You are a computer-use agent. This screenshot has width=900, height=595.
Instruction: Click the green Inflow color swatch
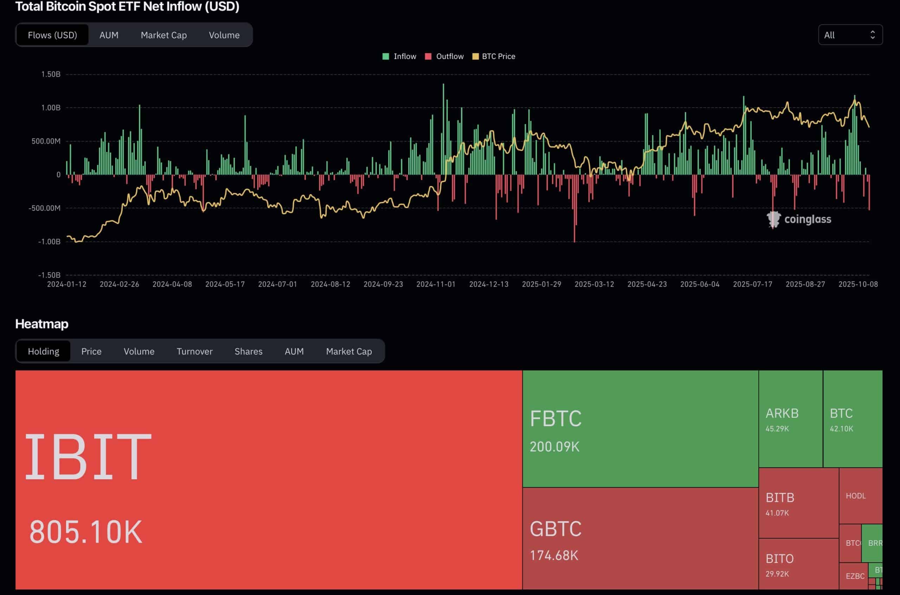click(x=386, y=57)
